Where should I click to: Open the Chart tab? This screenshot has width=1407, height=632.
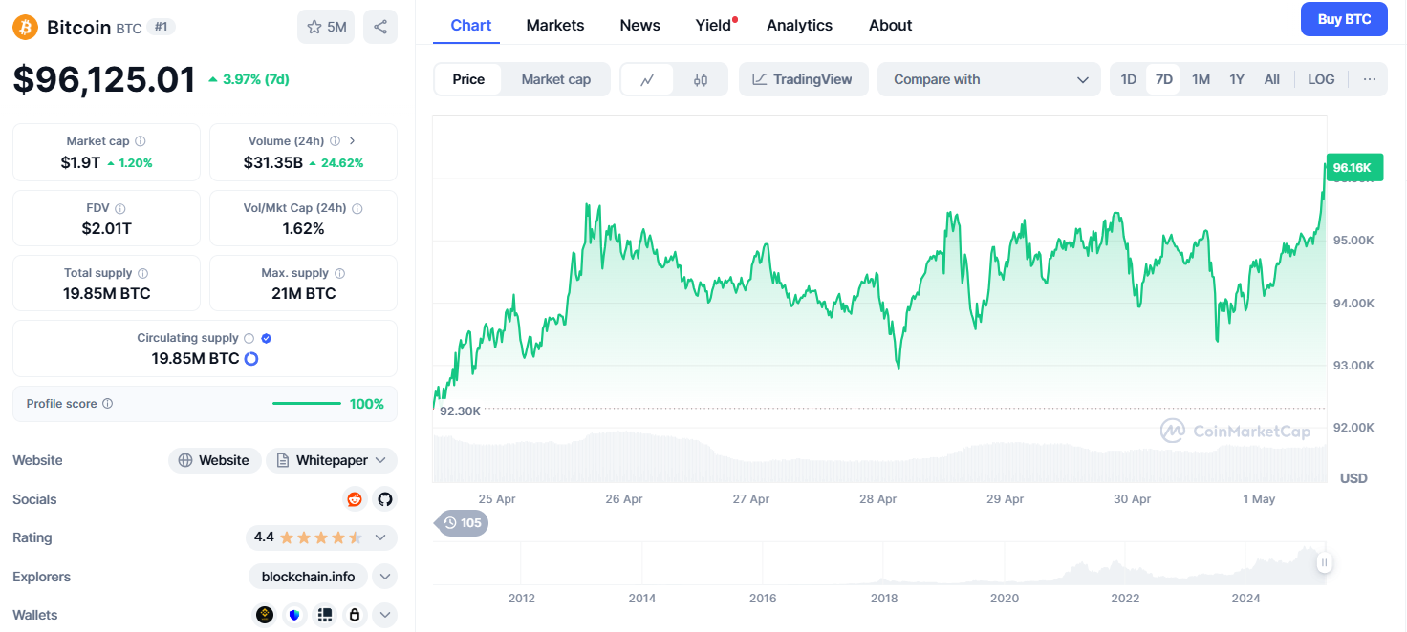coord(471,25)
